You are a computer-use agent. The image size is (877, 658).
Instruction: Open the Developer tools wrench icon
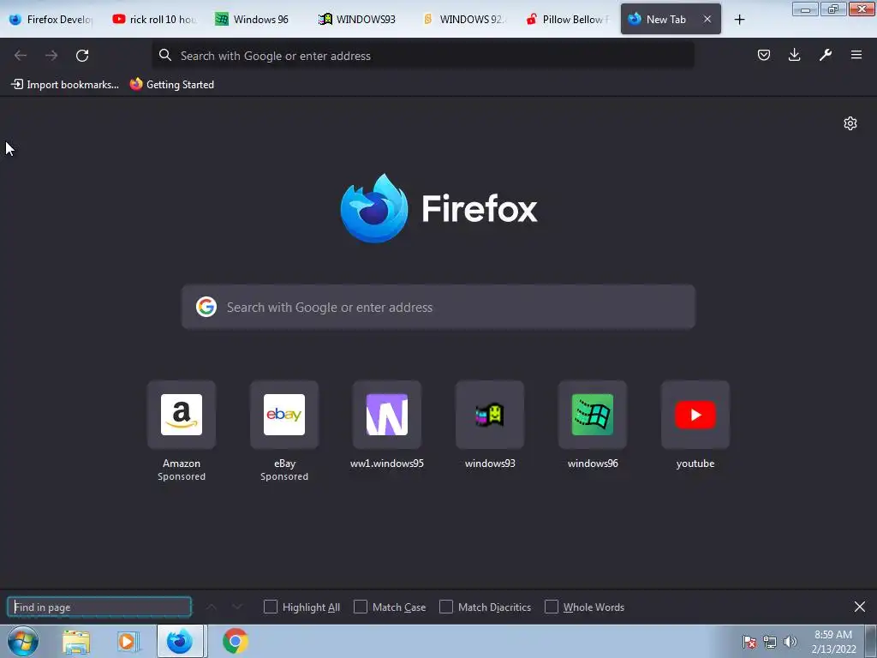[x=825, y=55]
